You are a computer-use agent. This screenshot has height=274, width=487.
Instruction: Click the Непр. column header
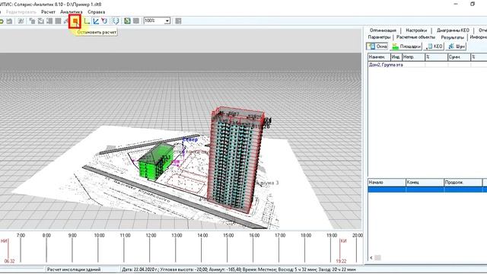pos(413,57)
